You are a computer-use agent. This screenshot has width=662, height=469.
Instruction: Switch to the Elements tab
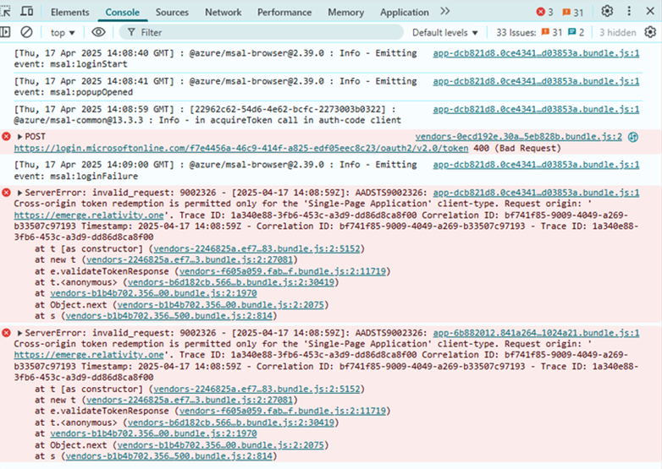(69, 12)
